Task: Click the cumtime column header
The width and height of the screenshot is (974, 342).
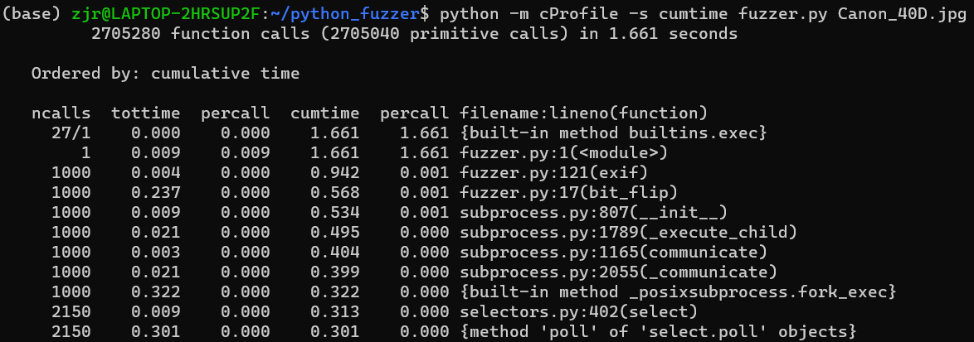Action: point(325,113)
